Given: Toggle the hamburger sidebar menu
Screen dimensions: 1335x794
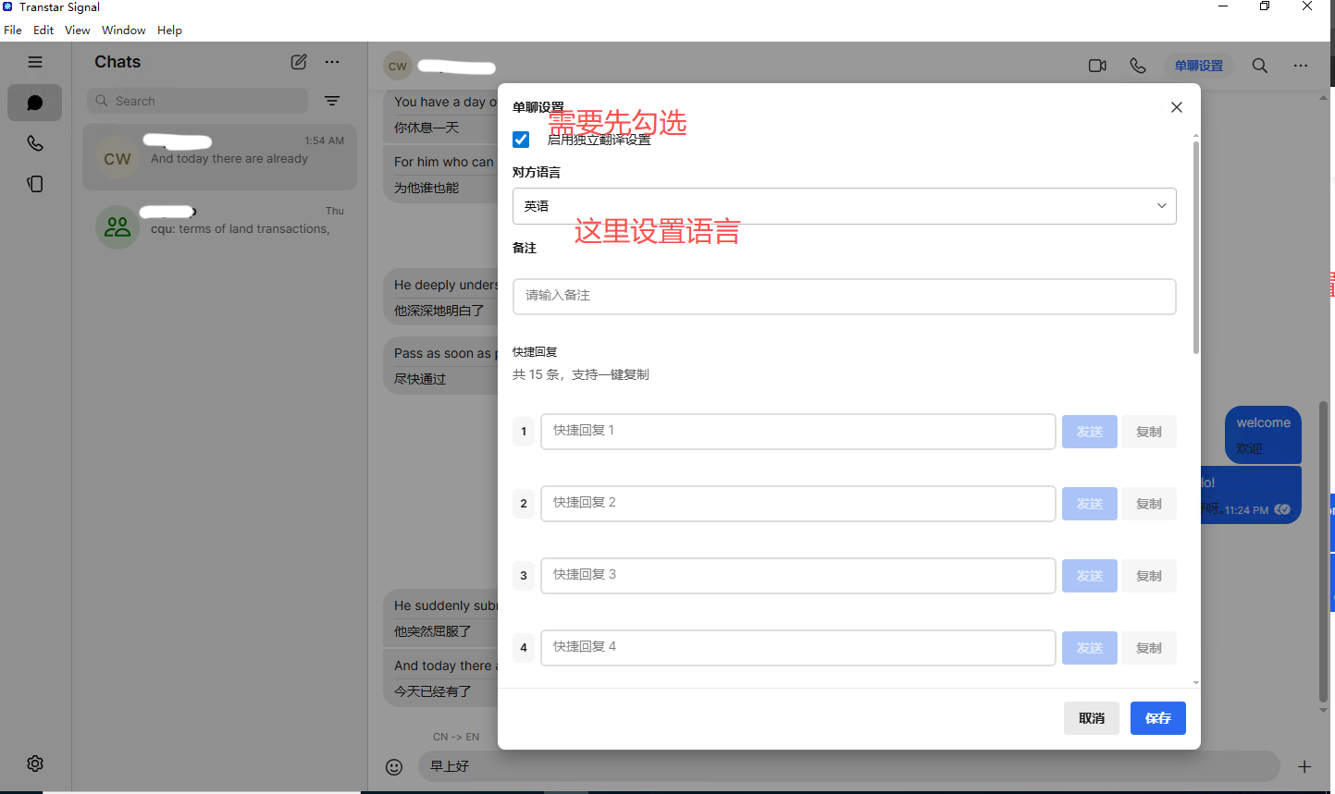Looking at the screenshot, I should [x=35, y=62].
